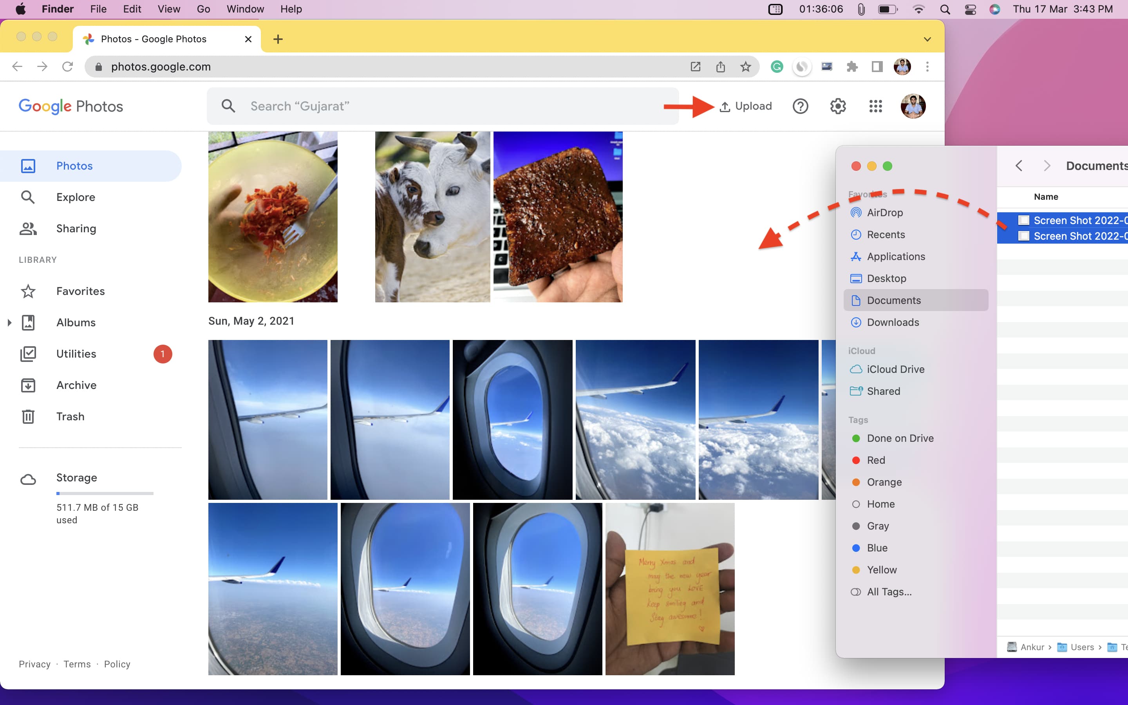The height and width of the screenshot is (705, 1128).
Task: Select Downloads in Finder sidebar
Action: tap(915, 322)
